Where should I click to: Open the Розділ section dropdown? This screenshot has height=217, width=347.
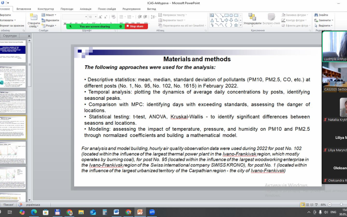tap(49, 26)
